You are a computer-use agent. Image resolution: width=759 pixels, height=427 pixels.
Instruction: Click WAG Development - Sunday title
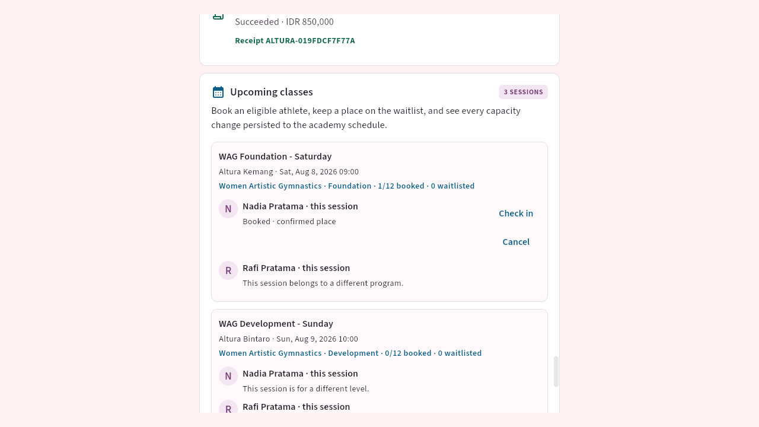click(x=276, y=324)
